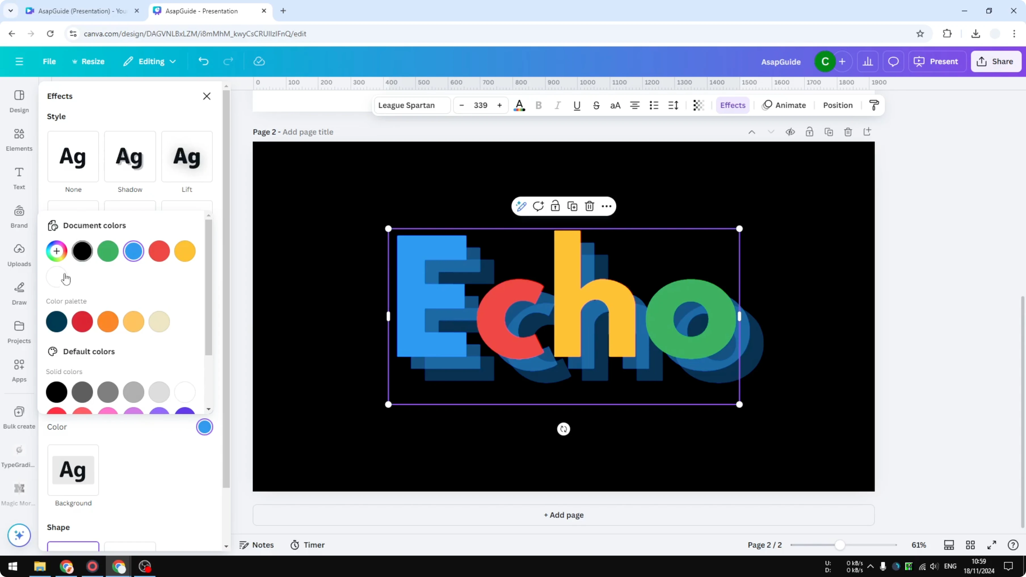Open the Notes panel at the bottom

coord(256,545)
